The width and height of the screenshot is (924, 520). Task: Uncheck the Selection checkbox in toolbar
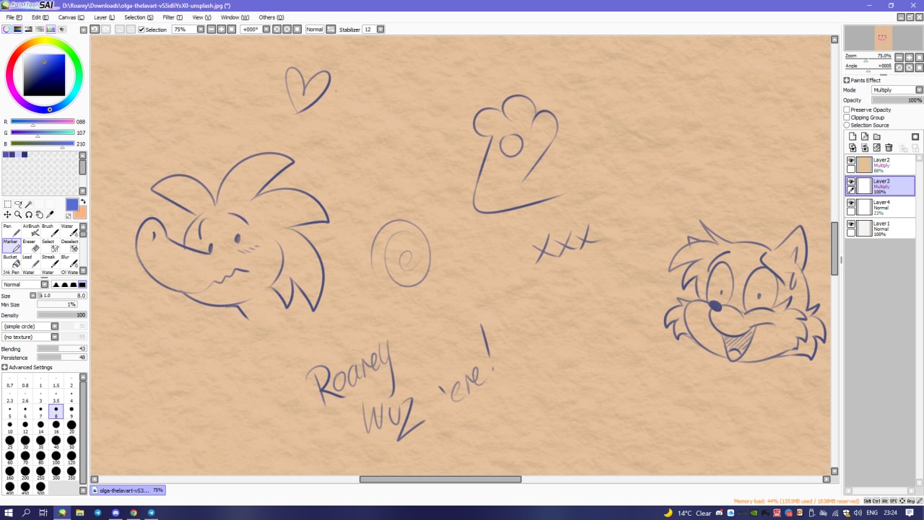click(141, 30)
